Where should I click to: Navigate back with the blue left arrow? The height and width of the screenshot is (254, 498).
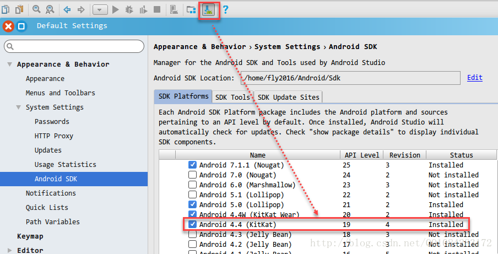pyautogui.click(x=67, y=10)
